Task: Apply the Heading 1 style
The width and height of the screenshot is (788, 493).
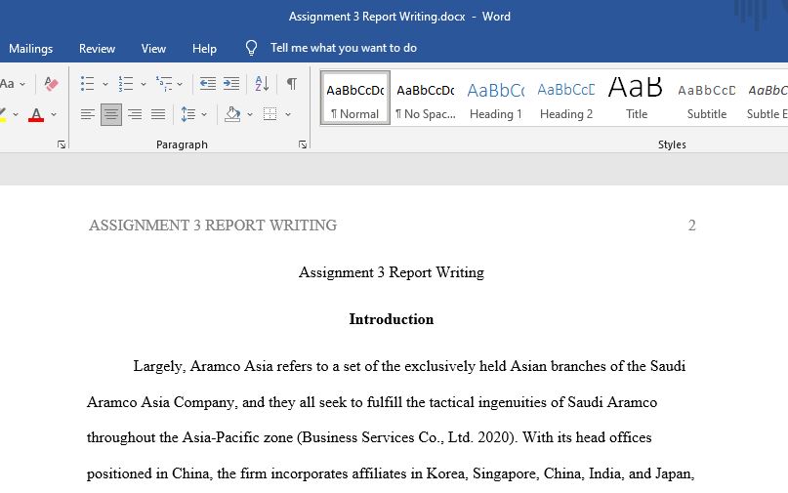Action: [495, 98]
